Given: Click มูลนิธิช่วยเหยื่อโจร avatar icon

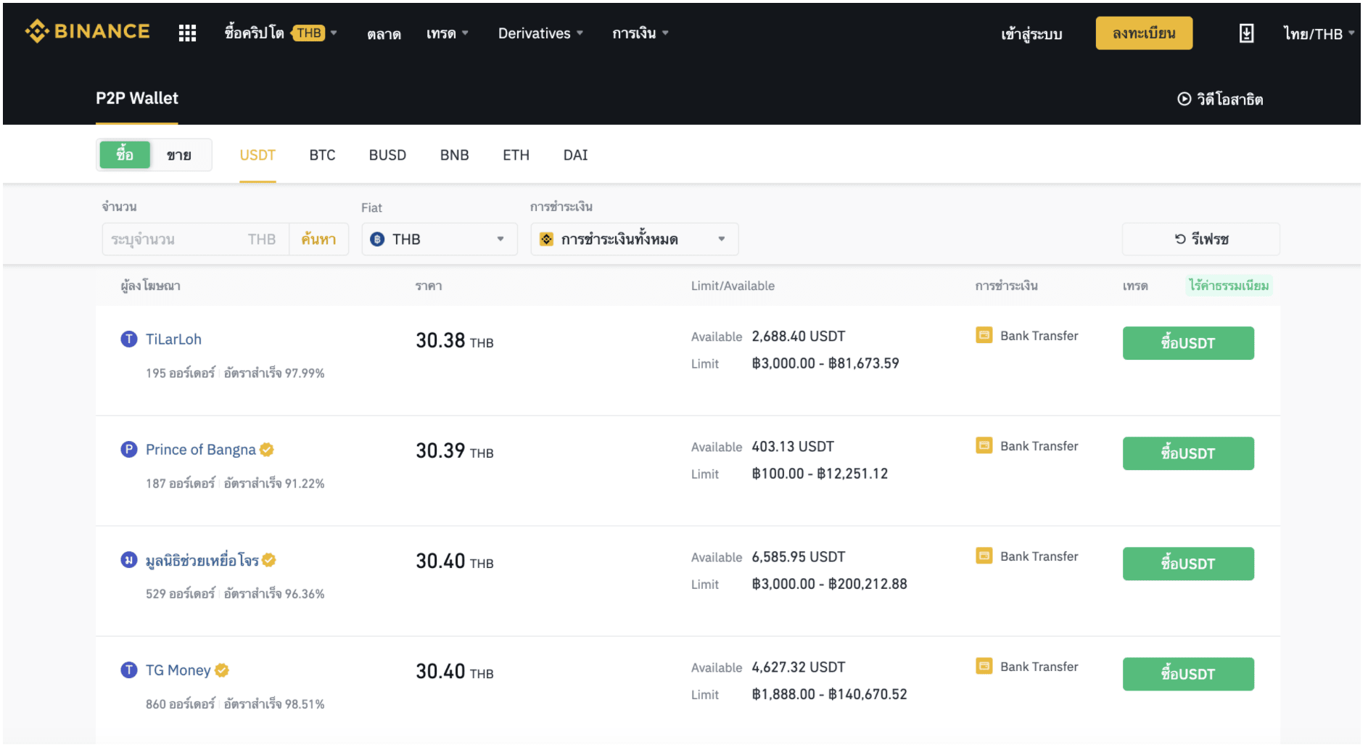Looking at the screenshot, I should tap(128, 560).
